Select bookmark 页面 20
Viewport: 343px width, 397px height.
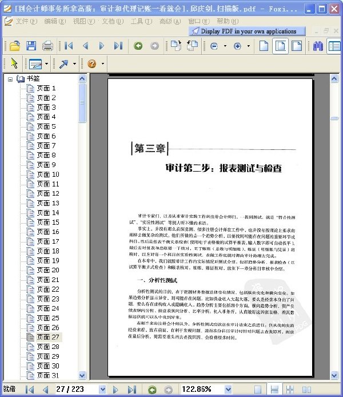48,270
